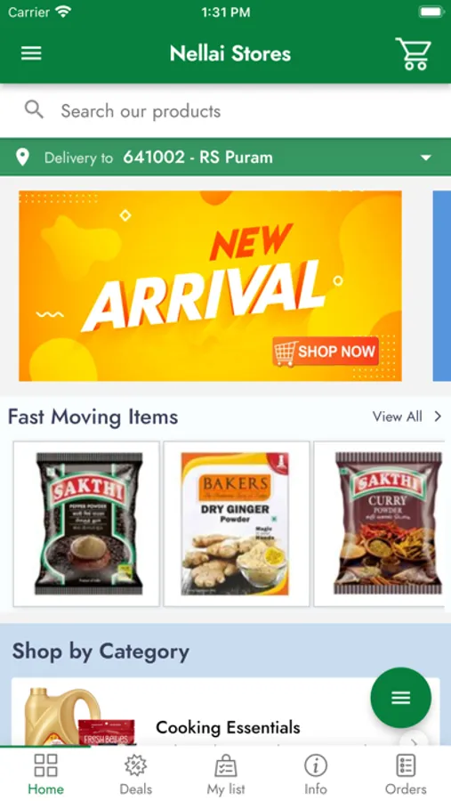The image size is (451, 801).
Task: Expand Fast Moving Items chevron arrow
Action: tap(438, 417)
